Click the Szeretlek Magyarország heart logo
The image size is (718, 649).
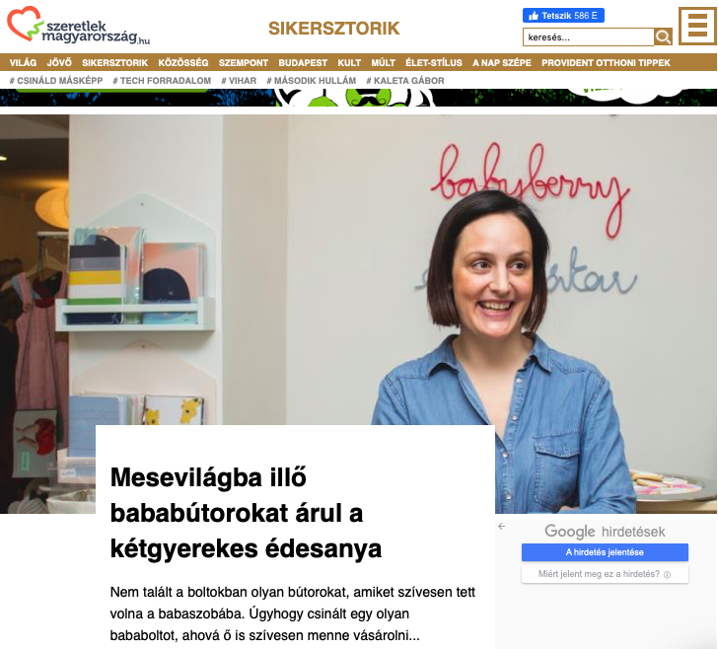point(78,26)
